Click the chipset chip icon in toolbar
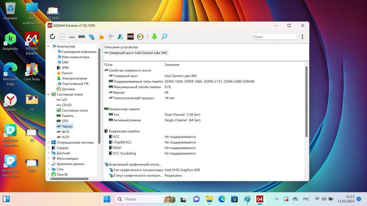The height and width of the screenshot is (206, 367). [72, 37]
